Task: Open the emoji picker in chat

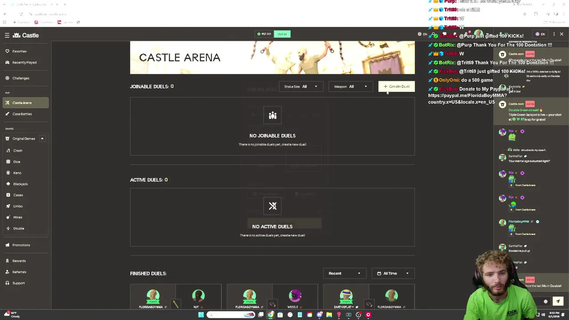Action: click(x=545, y=301)
